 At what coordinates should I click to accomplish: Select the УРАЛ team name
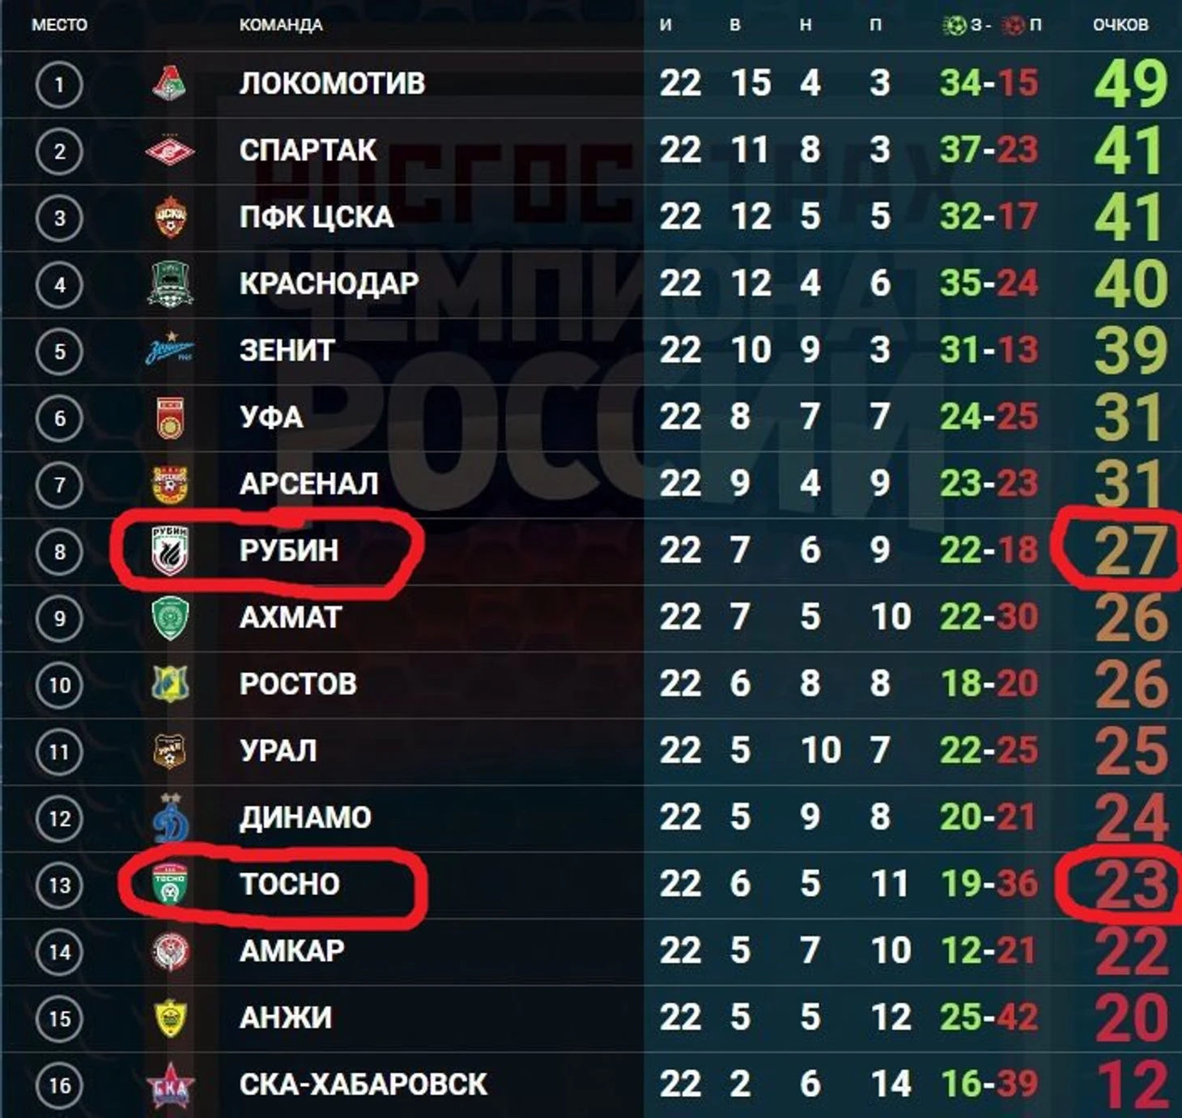(278, 750)
